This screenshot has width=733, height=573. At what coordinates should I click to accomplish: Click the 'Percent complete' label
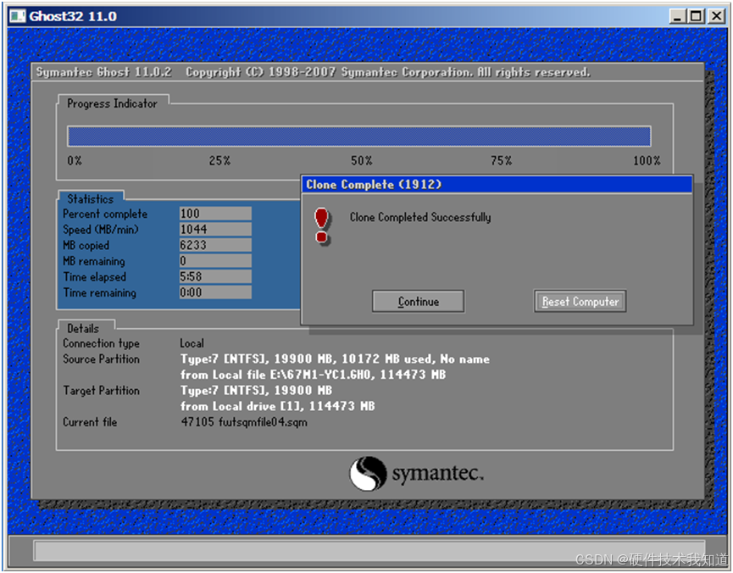coord(105,214)
